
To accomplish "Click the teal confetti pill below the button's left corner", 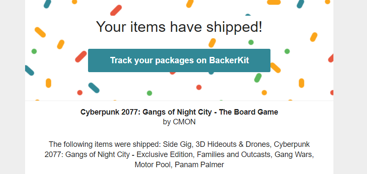I will [x=94, y=88].
